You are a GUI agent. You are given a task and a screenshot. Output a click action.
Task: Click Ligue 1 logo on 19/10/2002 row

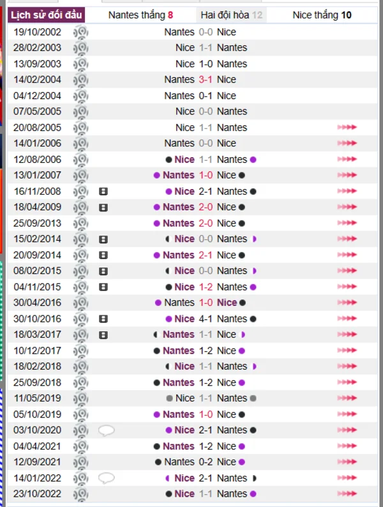[x=81, y=32]
